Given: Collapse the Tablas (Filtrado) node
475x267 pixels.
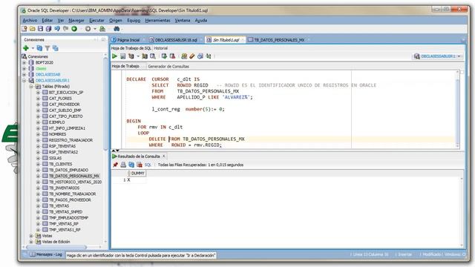Looking at the screenshot, I should tap(31, 86).
